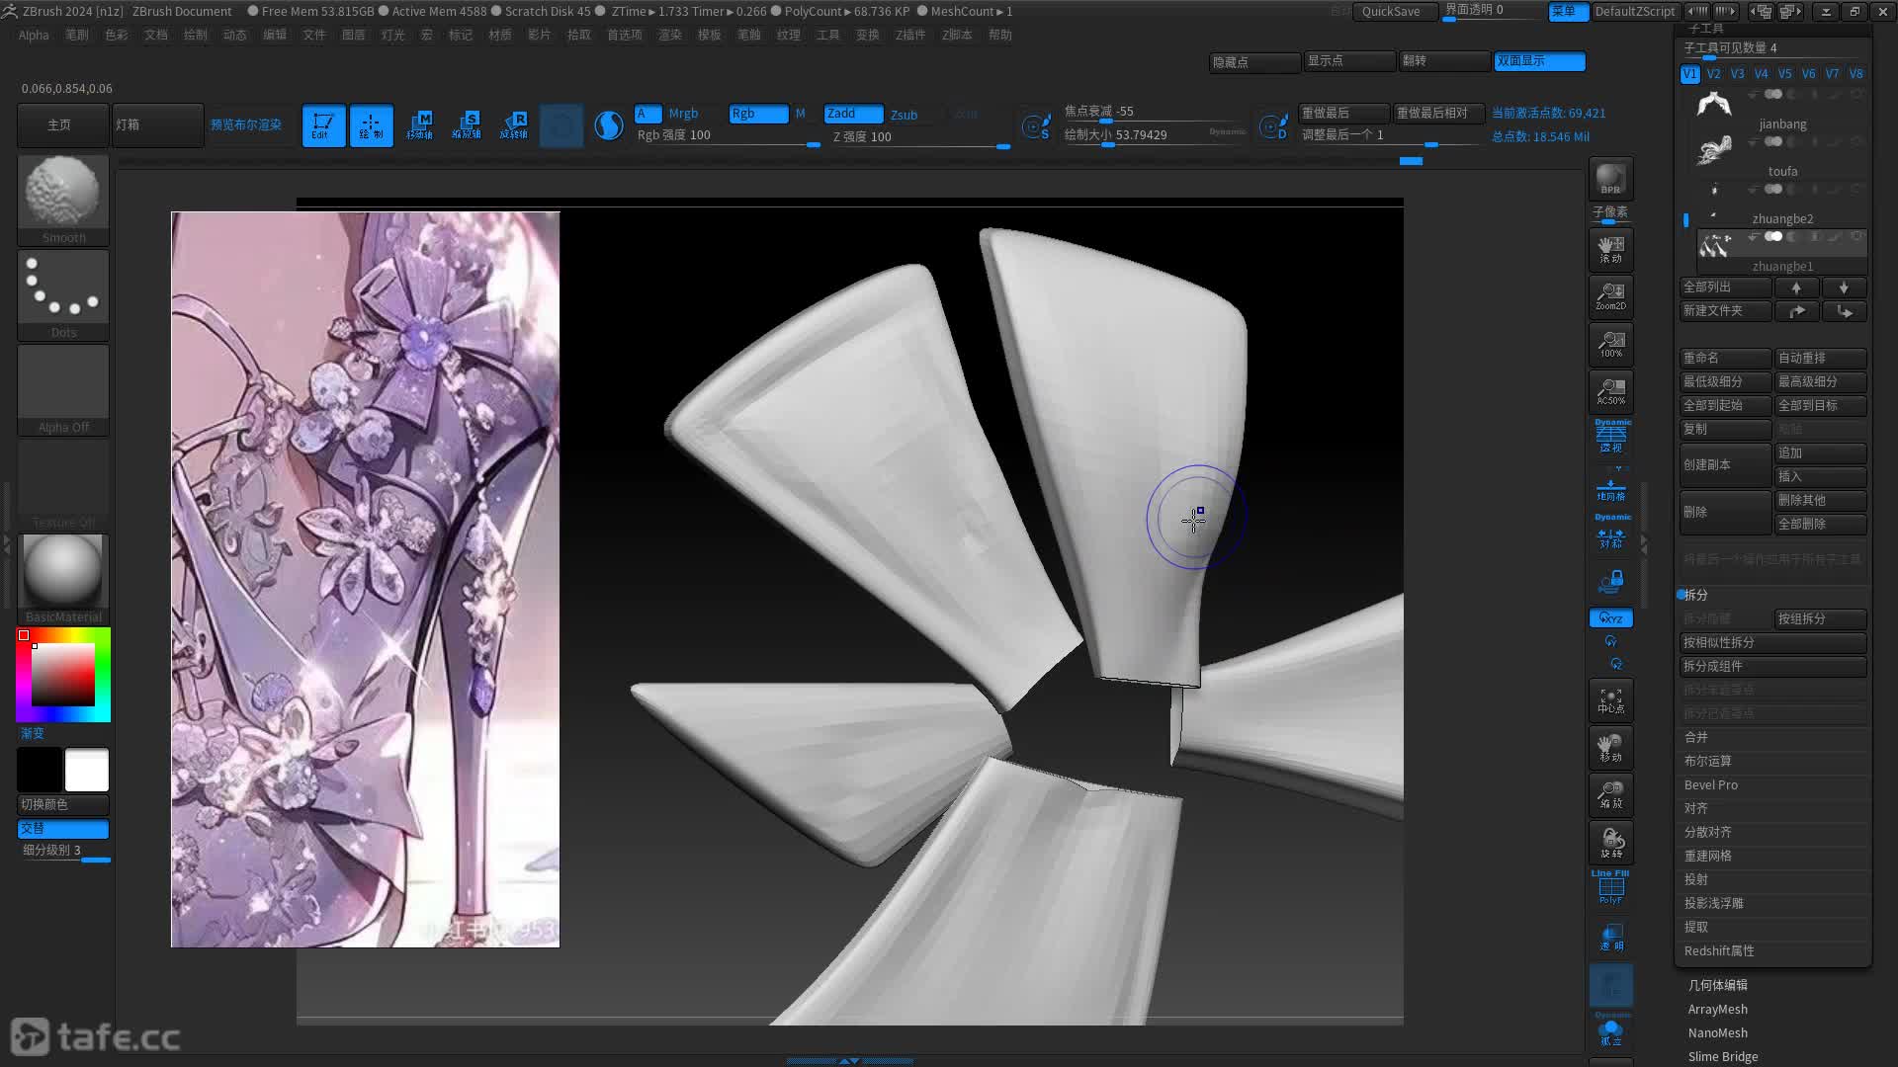
Task: Open the 工具 tool menu
Action: click(828, 35)
